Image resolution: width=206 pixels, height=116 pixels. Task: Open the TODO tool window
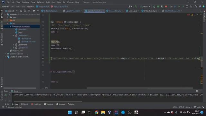point(24,104)
